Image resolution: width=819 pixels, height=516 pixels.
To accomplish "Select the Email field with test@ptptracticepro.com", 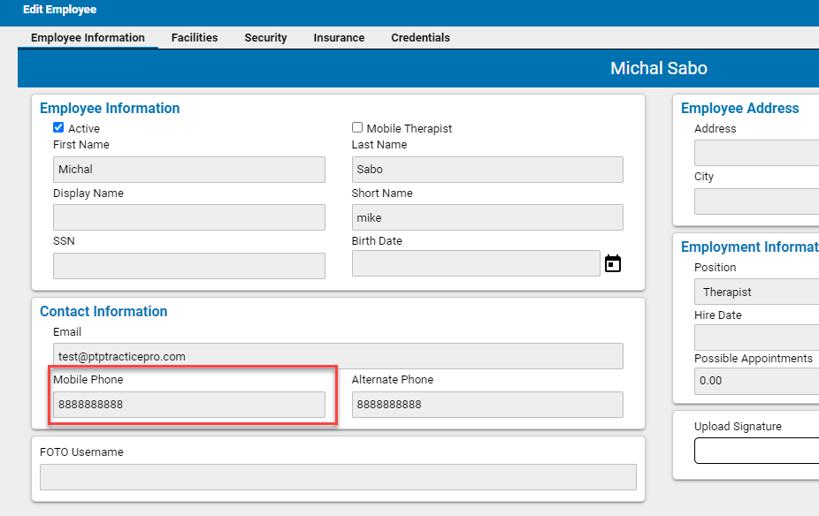I will click(x=339, y=355).
